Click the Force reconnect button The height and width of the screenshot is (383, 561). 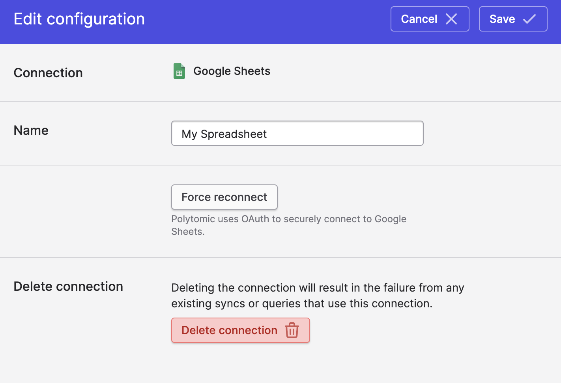point(224,197)
